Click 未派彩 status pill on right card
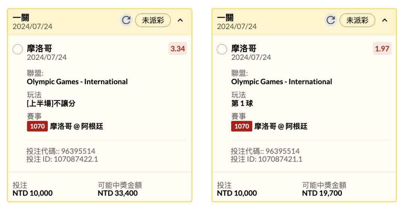The height and width of the screenshot is (216, 406). click(358, 20)
